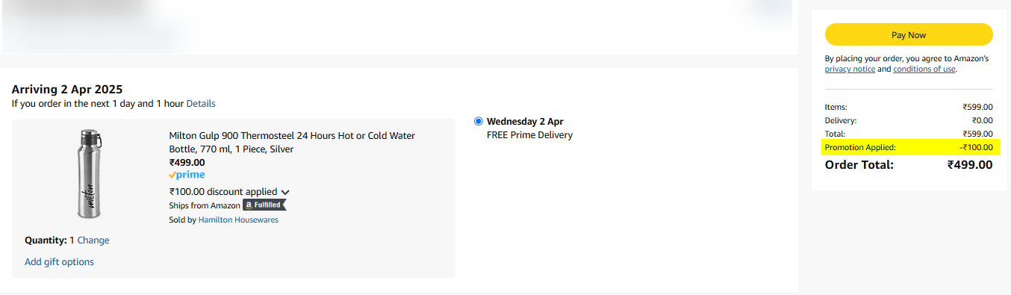Click the ₹499.00 item price

pos(187,162)
